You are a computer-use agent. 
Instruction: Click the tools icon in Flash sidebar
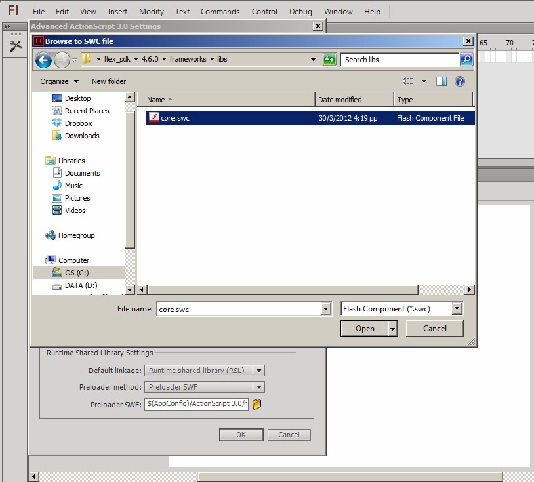click(x=15, y=46)
